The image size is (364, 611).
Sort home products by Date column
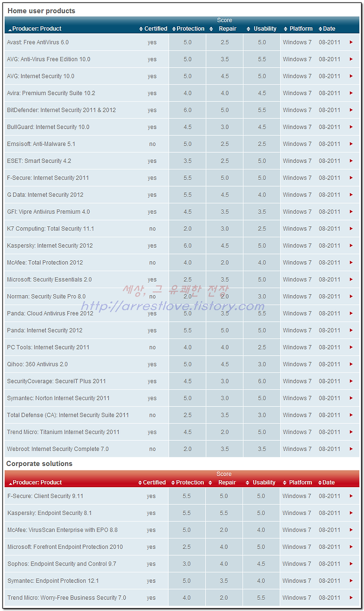click(x=326, y=29)
